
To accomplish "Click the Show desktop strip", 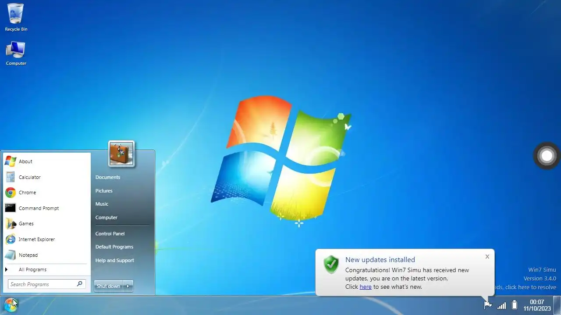I will (558, 305).
